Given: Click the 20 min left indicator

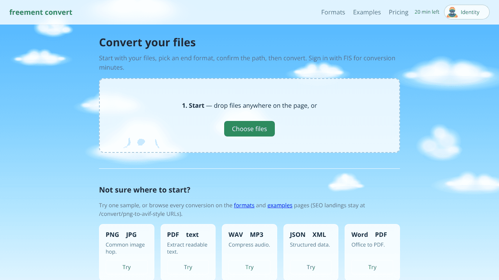Looking at the screenshot, I should (427, 12).
